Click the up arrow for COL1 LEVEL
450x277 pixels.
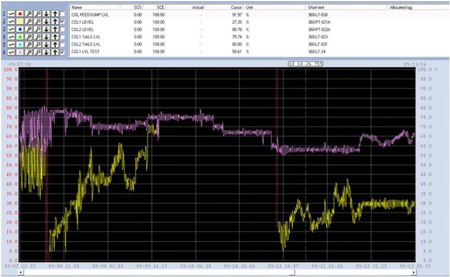(55, 21)
